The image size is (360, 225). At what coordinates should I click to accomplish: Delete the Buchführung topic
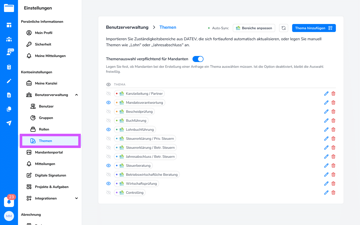tap(333, 120)
